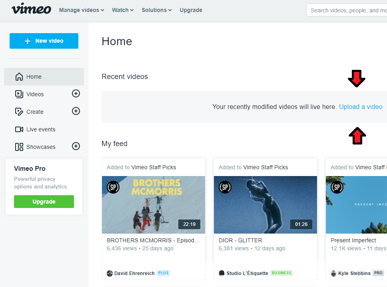Click Kyle Stebbins' avatar
The height and width of the screenshot is (287, 387).
[333, 273]
